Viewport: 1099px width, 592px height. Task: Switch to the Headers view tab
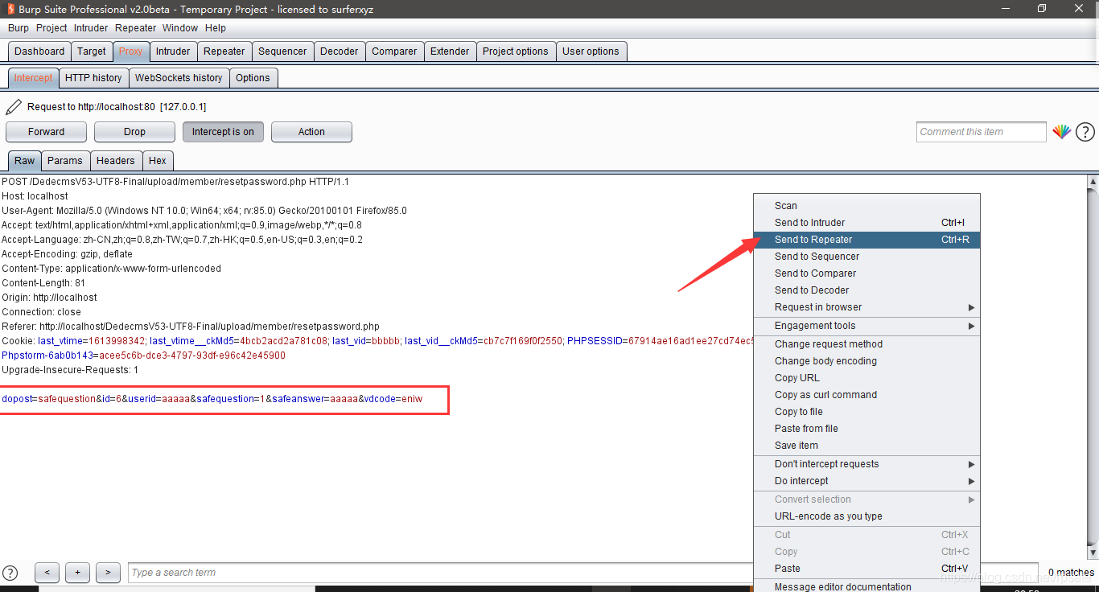click(116, 161)
